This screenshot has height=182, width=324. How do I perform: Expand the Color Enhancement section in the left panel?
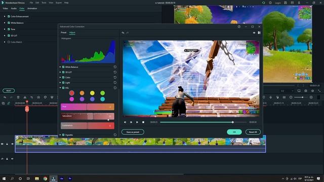click(5, 16)
